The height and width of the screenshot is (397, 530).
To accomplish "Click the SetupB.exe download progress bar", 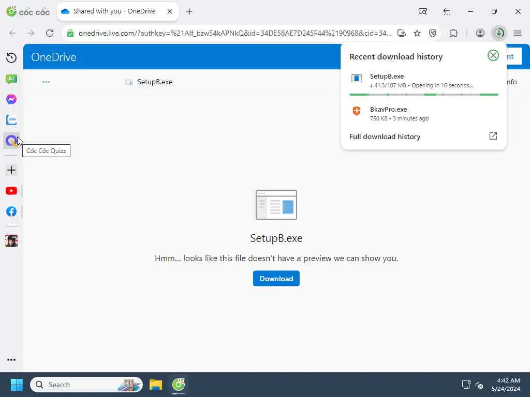I will 423,95.
